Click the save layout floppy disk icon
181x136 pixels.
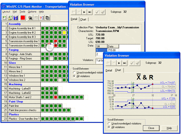point(15,18)
